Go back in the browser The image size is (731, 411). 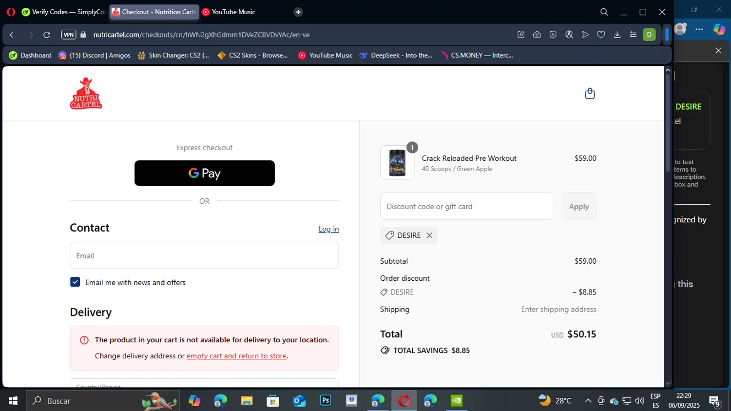coord(12,35)
